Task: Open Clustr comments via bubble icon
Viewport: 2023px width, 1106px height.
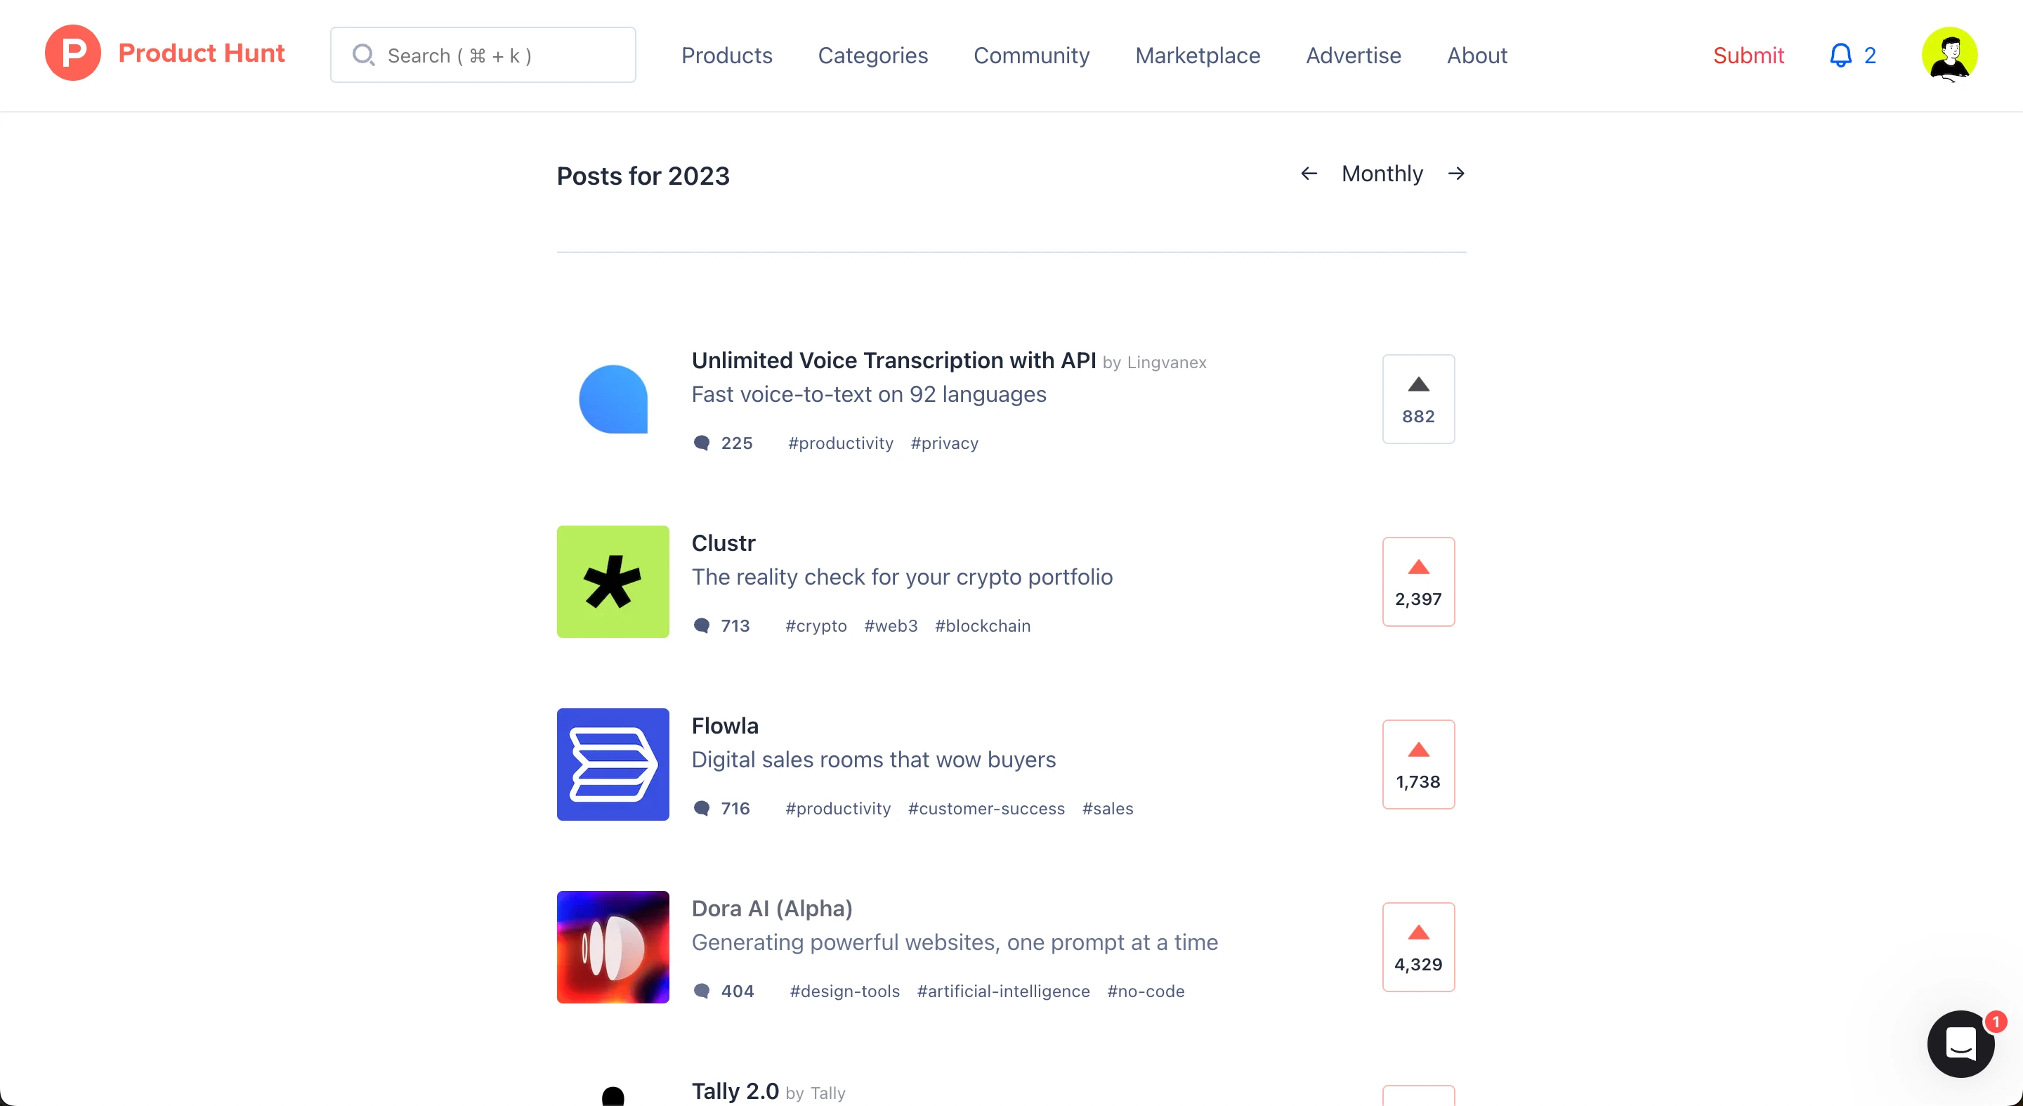Action: pyautogui.click(x=701, y=625)
